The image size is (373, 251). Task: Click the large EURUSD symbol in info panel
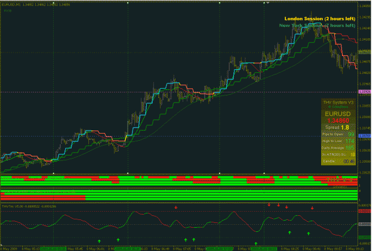[x=338, y=114]
